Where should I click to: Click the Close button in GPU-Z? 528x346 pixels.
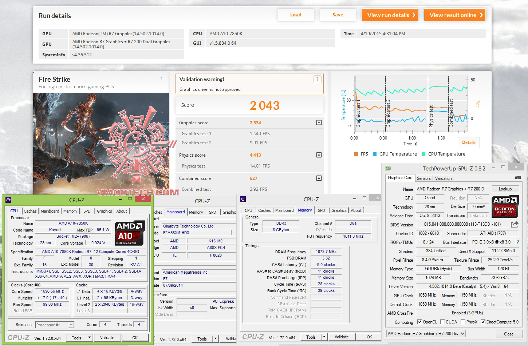pyautogui.click(x=509, y=334)
